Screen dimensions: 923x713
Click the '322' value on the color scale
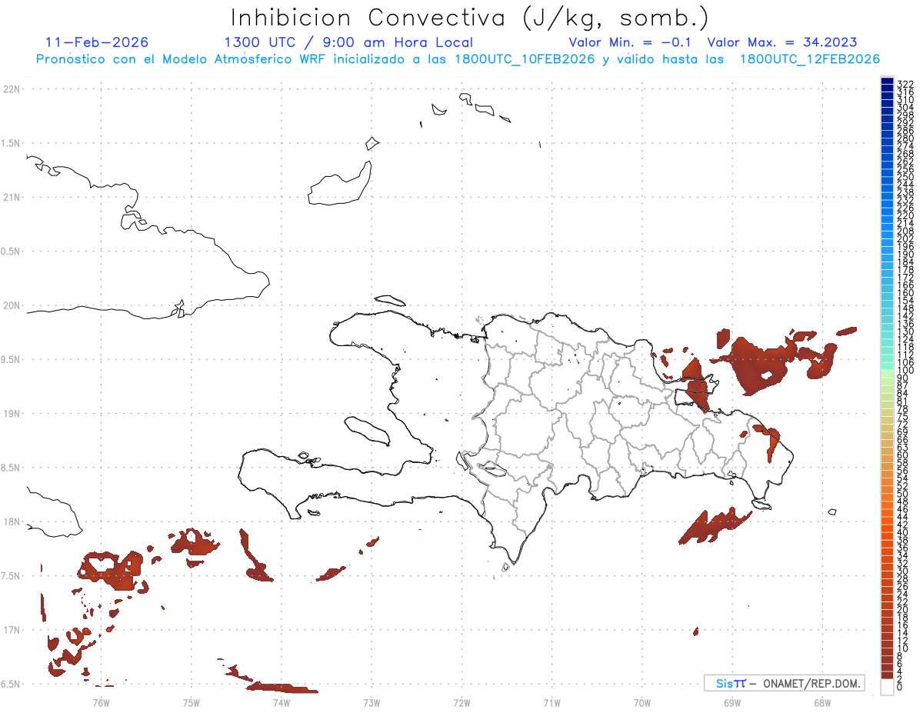(x=905, y=84)
